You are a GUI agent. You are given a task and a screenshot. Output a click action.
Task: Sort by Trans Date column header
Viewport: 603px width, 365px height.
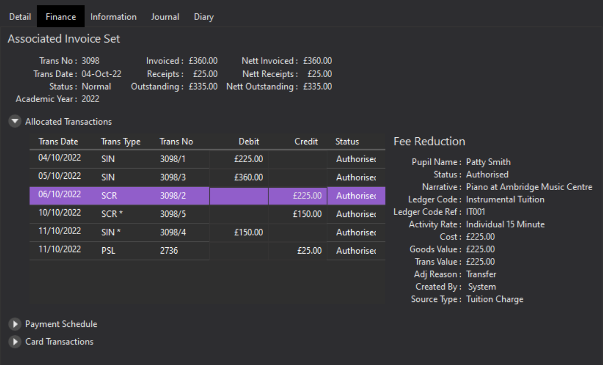pos(58,141)
